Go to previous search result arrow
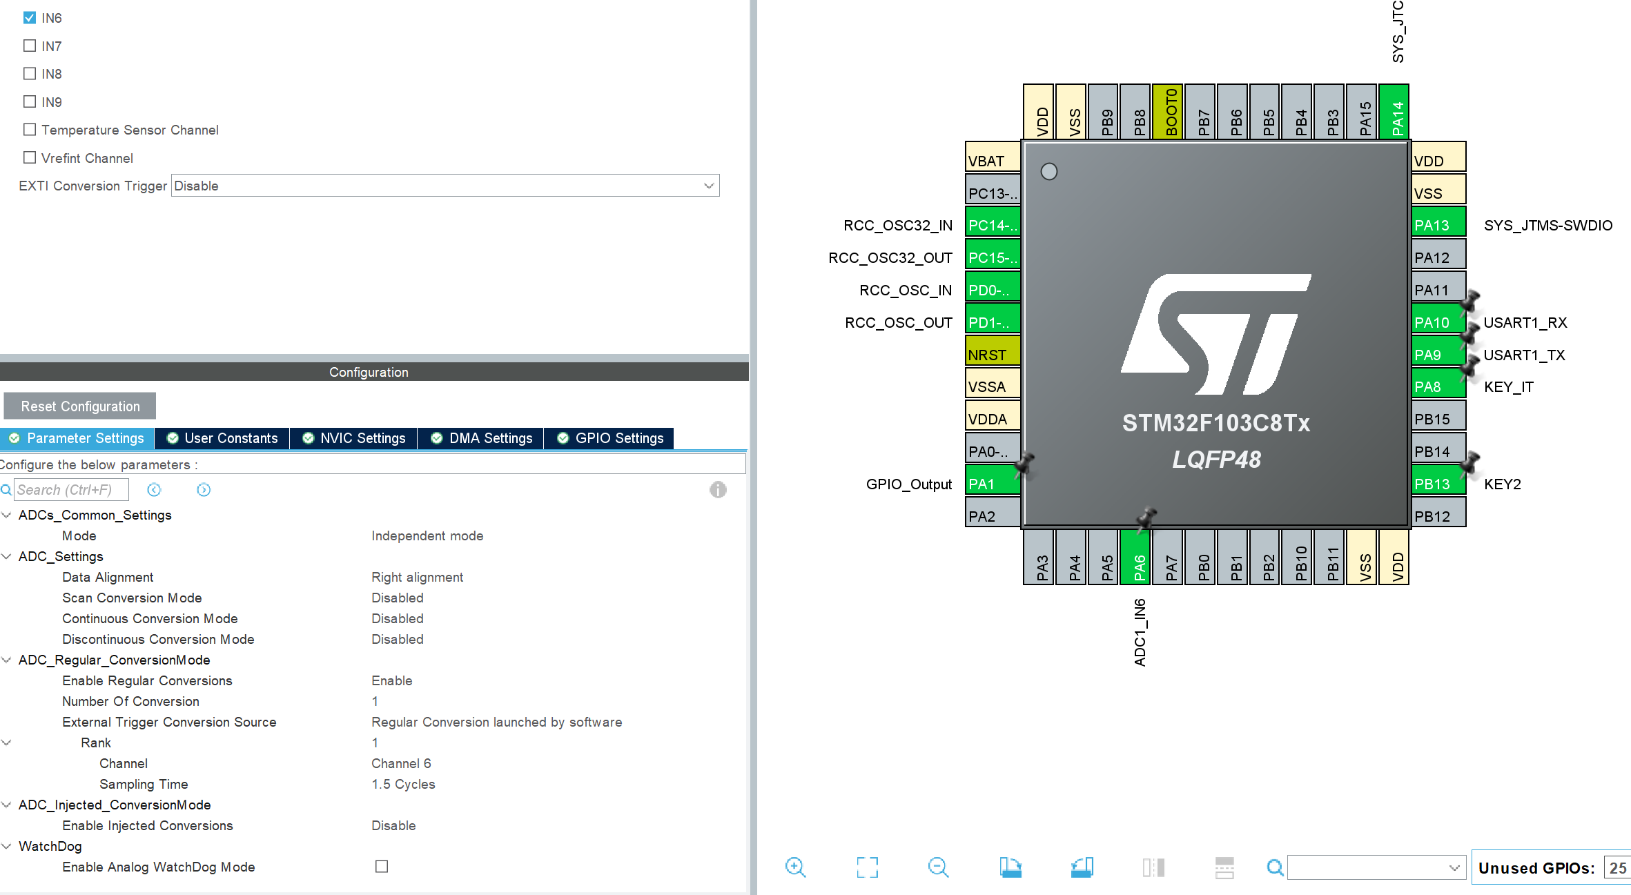The height and width of the screenshot is (895, 1631). tap(154, 489)
